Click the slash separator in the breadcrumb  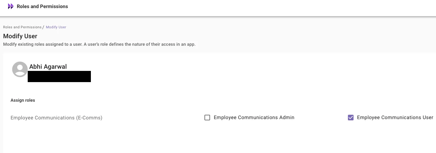pos(43,27)
